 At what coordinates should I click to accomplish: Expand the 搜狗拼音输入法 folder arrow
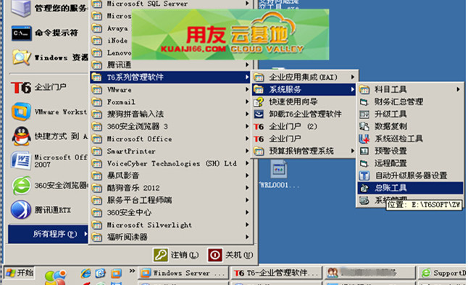coord(247,114)
